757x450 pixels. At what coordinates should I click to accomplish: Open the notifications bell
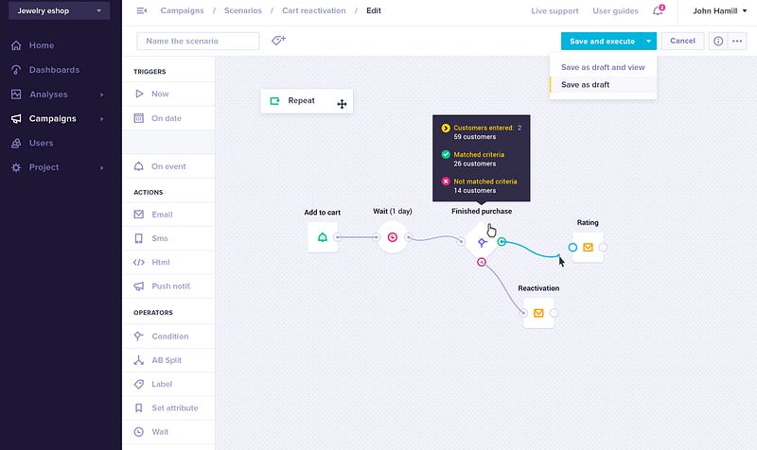[x=658, y=10]
